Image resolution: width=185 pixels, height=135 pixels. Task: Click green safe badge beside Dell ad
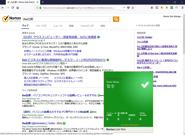coord(108,60)
